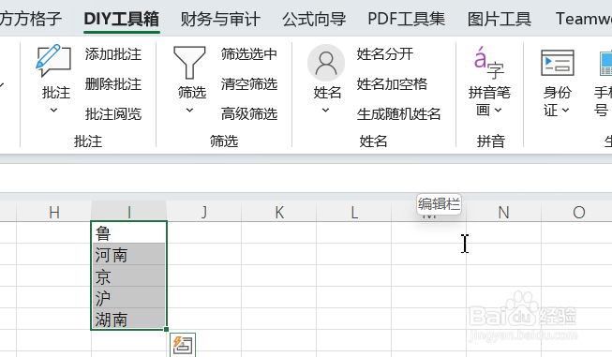The width and height of the screenshot is (612, 357).
Task: Select column K header
Action: (x=278, y=212)
